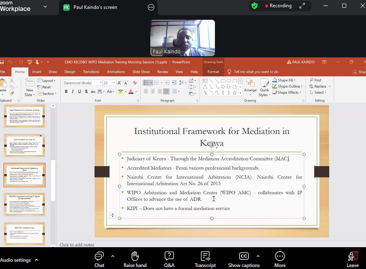This screenshot has width=366, height=269.
Task: Open the Review tab
Action: pyautogui.click(x=163, y=72)
